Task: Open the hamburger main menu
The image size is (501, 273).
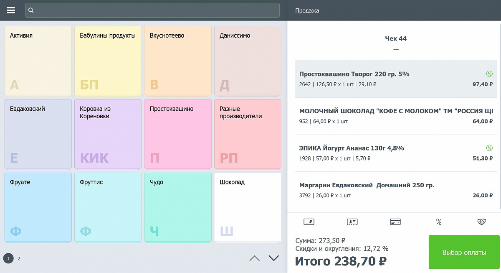Action: 11,10
